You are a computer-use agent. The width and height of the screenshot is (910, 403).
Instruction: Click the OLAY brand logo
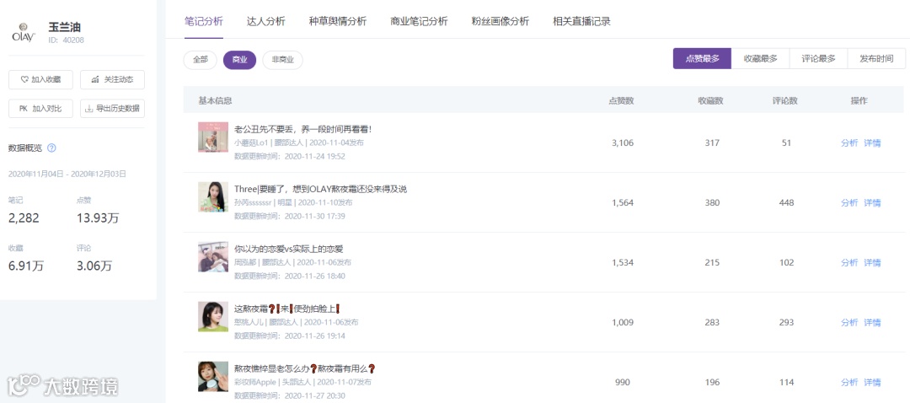tap(24, 33)
